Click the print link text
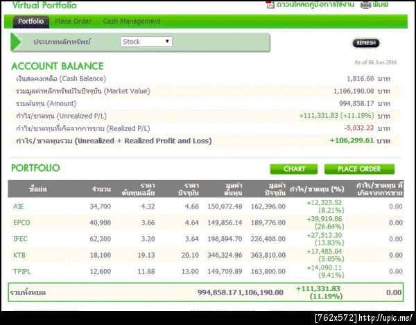 [381, 5]
